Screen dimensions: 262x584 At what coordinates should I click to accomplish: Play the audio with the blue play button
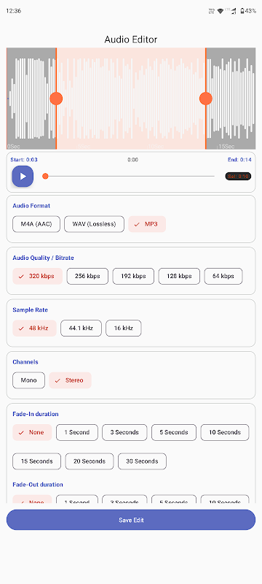(x=23, y=176)
